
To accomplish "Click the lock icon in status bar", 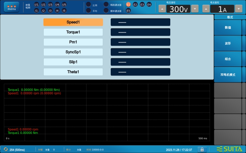I will click(202, 149).
